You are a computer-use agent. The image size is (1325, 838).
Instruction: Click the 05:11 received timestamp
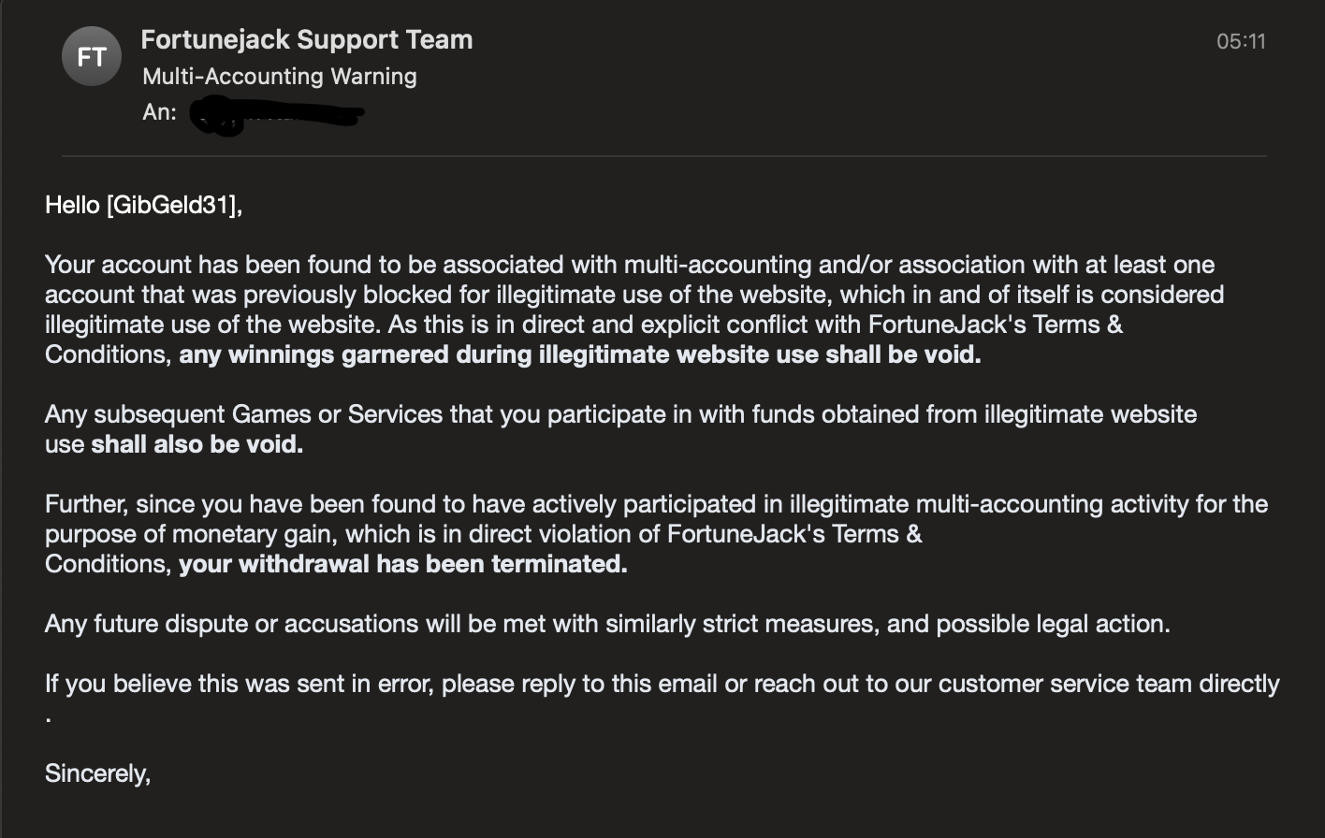click(x=1241, y=41)
